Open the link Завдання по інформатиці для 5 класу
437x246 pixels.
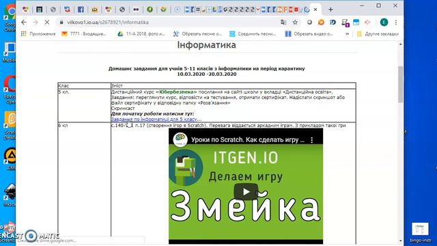click(x=154, y=119)
